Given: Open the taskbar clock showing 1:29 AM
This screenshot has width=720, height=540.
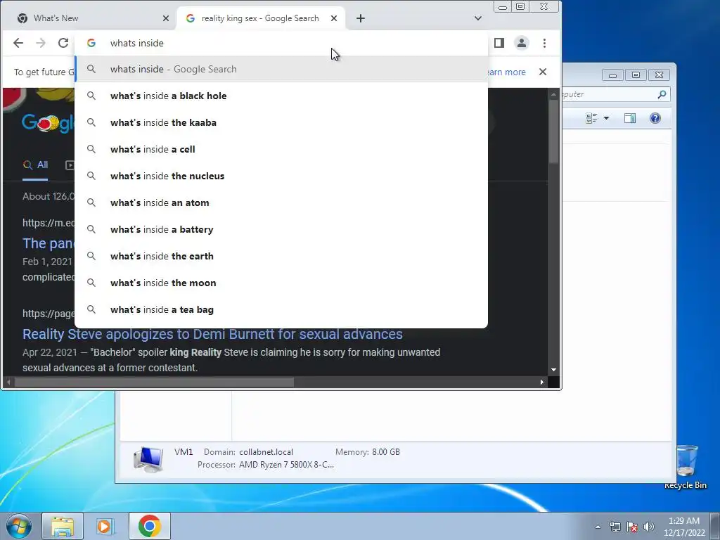Looking at the screenshot, I should [684, 527].
